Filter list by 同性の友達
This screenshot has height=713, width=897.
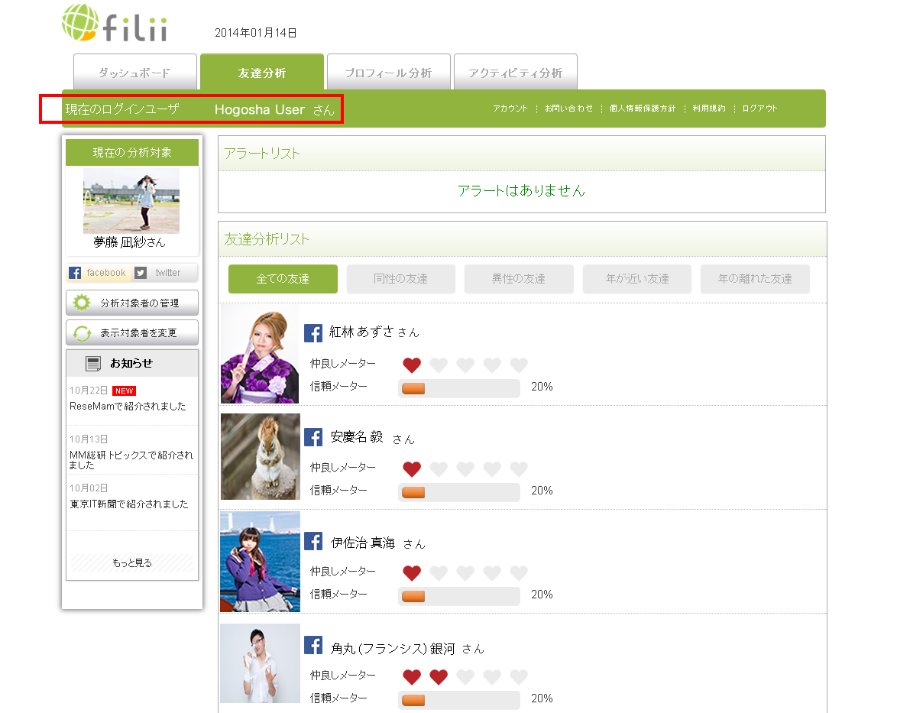400,279
